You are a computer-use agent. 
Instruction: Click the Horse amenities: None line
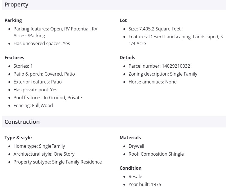(152, 82)
